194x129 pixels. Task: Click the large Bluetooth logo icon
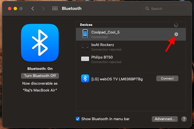pos(40,43)
